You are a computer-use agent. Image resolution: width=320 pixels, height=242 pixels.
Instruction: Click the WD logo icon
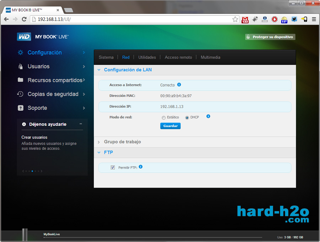tap(24, 37)
